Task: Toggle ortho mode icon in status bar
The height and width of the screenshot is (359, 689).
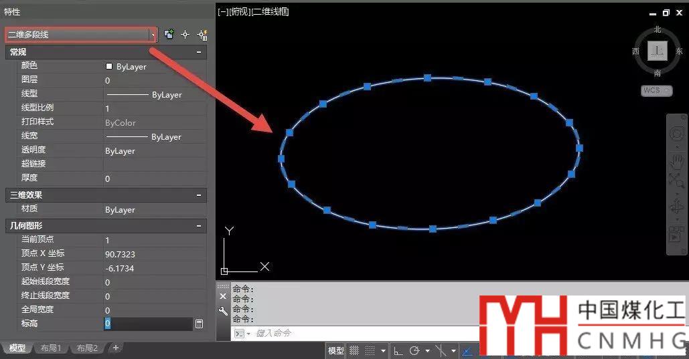Action: pyautogui.click(x=398, y=351)
